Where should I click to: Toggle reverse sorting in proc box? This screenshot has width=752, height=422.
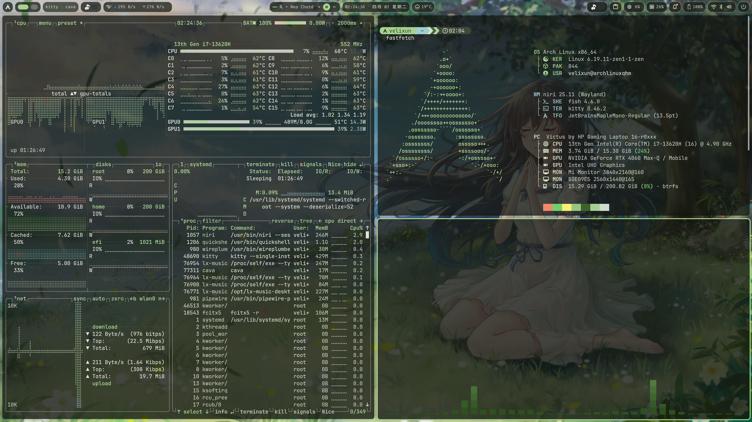tap(282, 221)
